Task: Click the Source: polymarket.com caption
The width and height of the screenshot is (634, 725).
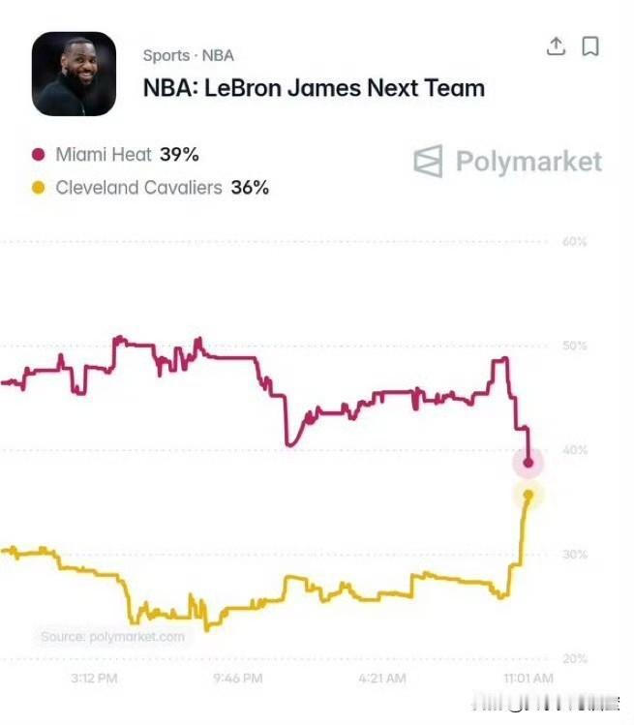Action: tap(113, 637)
